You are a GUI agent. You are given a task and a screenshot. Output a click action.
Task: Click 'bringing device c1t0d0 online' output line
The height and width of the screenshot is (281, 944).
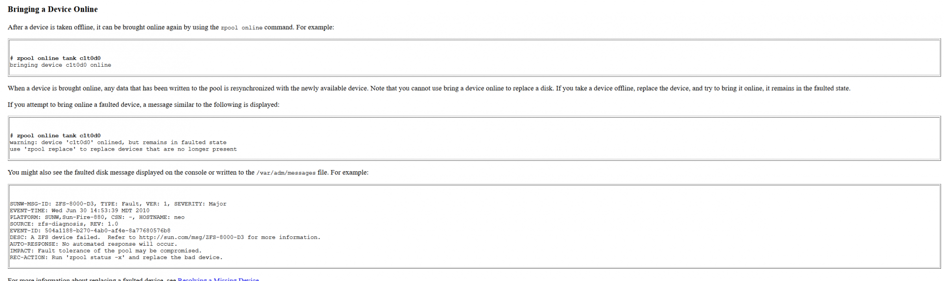tap(60, 65)
